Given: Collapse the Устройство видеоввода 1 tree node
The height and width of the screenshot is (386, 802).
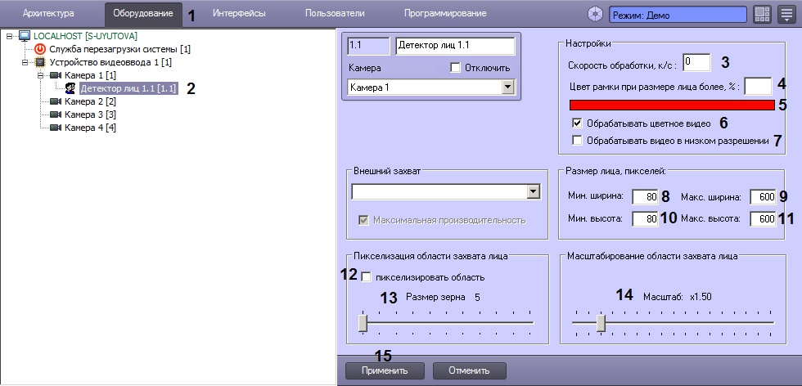Looking at the screenshot, I should 25,62.
